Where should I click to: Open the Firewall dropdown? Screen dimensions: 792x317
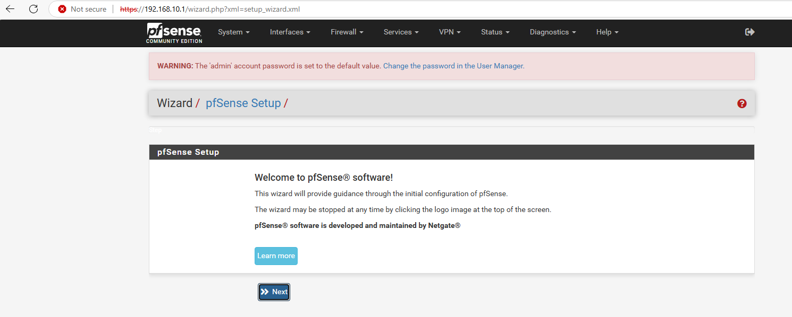pyautogui.click(x=347, y=32)
